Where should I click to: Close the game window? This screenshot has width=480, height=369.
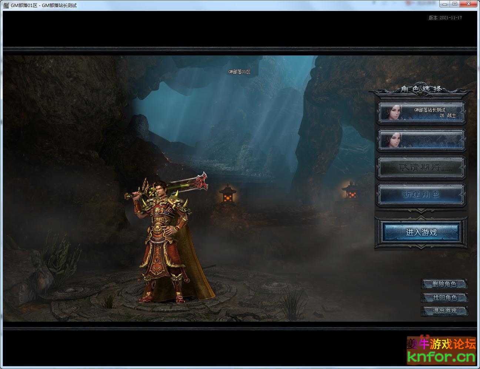469,4
